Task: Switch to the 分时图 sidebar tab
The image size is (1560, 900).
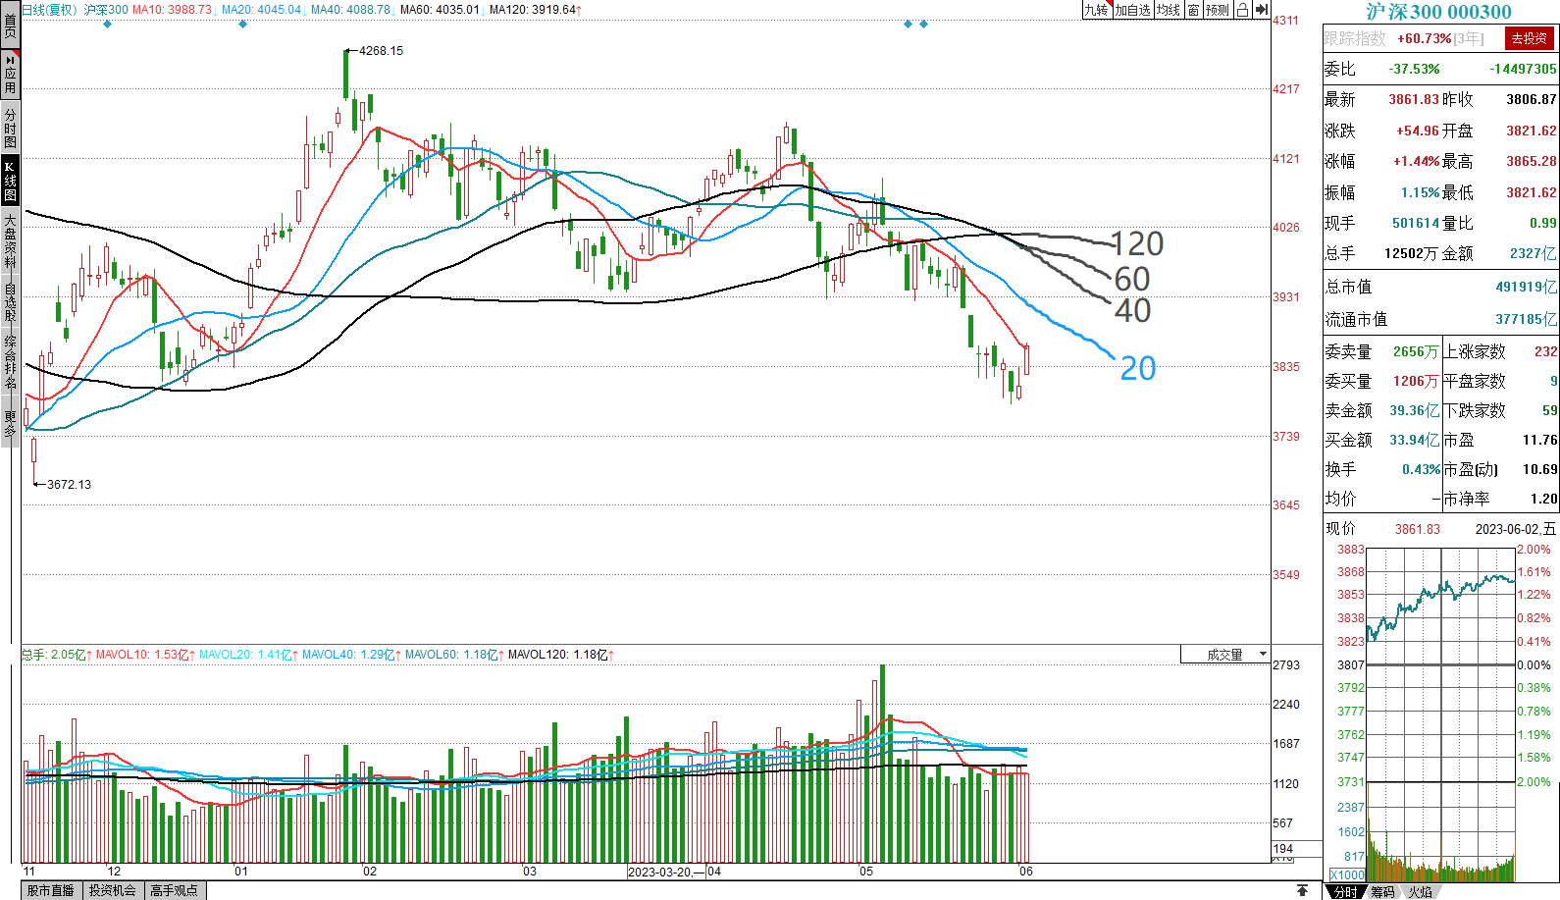Action: tap(10, 128)
